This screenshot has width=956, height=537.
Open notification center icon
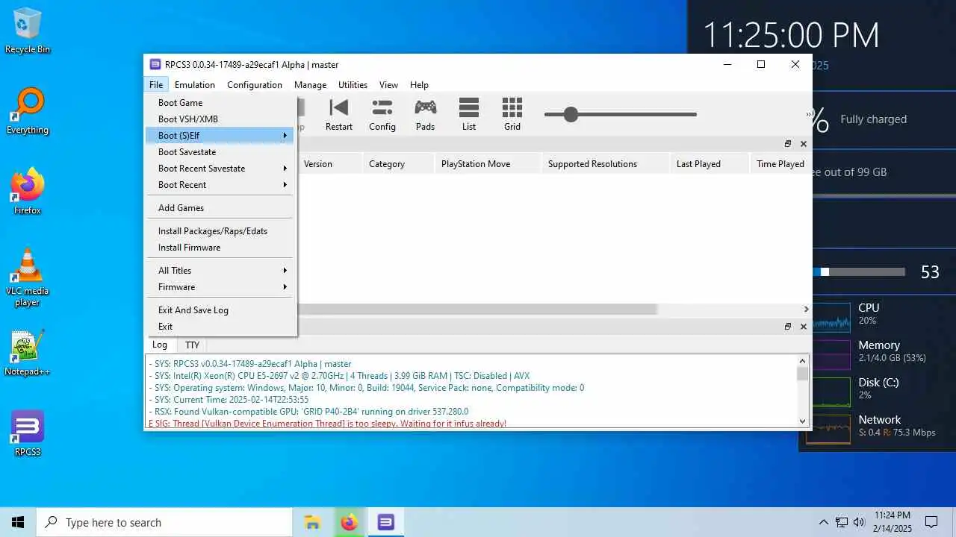[x=931, y=522]
